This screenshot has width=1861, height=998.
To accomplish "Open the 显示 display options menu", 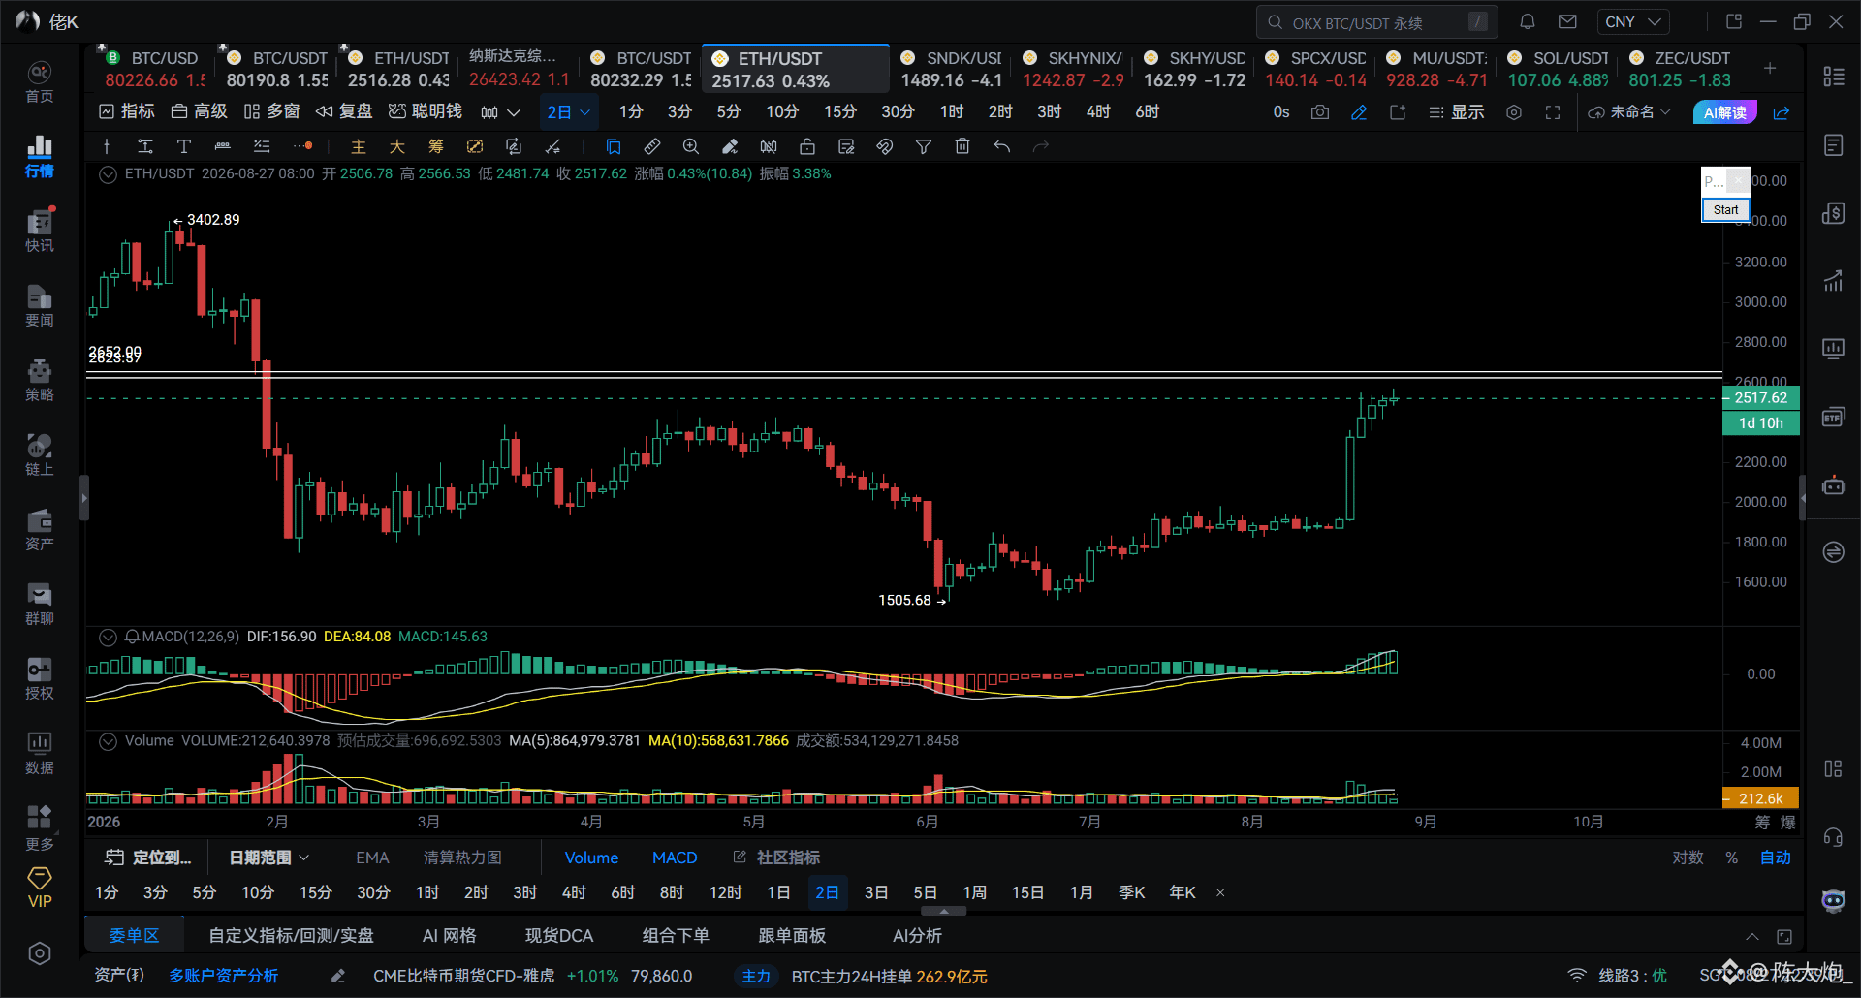I will click(x=1456, y=112).
